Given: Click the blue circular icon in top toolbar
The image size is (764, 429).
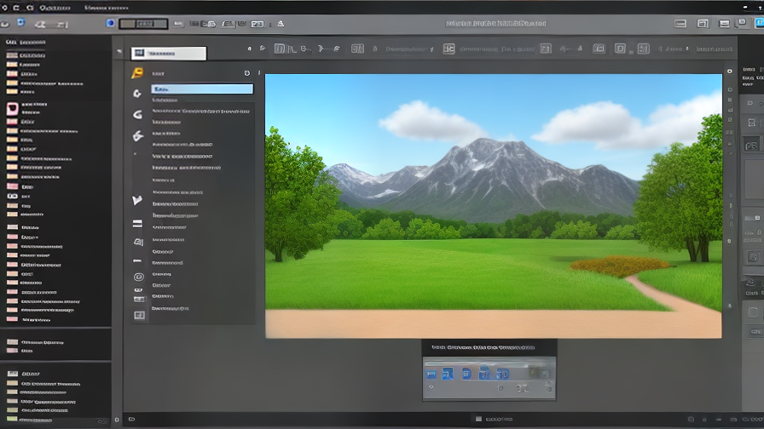Looking at the screenshot, I should (x=110, y=24).
